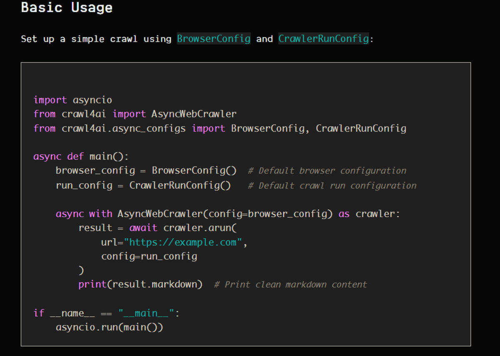500x356 pixels.
Task: Click 'result = await crawler.arun(' line
Action: (x=157, y=228)
